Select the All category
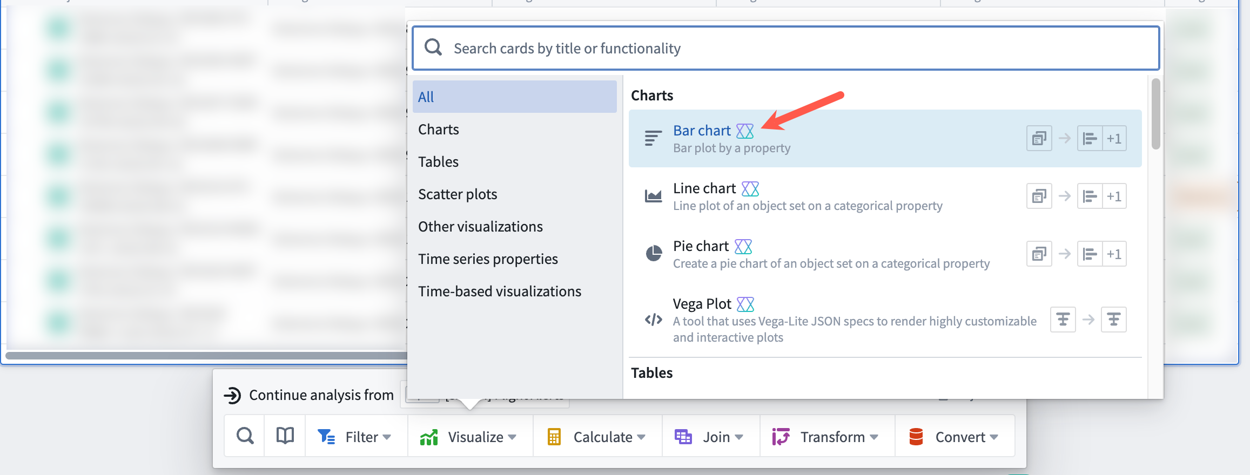 (514, 97)
